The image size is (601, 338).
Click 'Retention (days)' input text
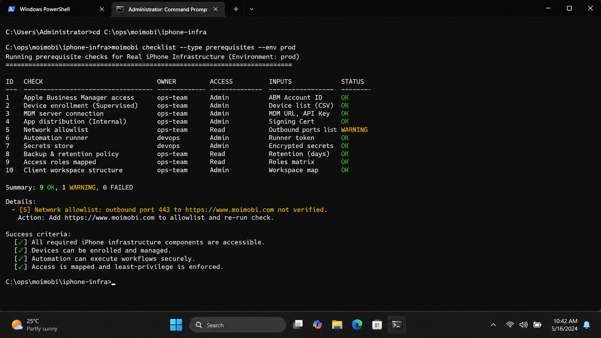coord(299,154)
